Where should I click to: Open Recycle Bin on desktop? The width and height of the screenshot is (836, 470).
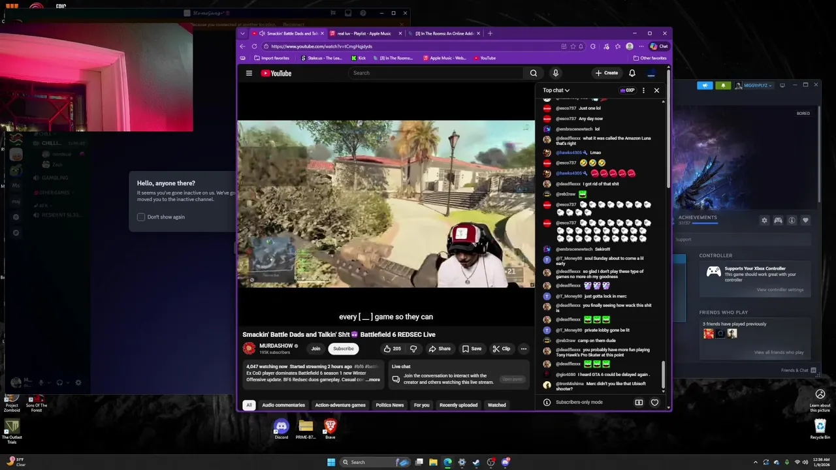pyautogui.click(x=820, y=430)
